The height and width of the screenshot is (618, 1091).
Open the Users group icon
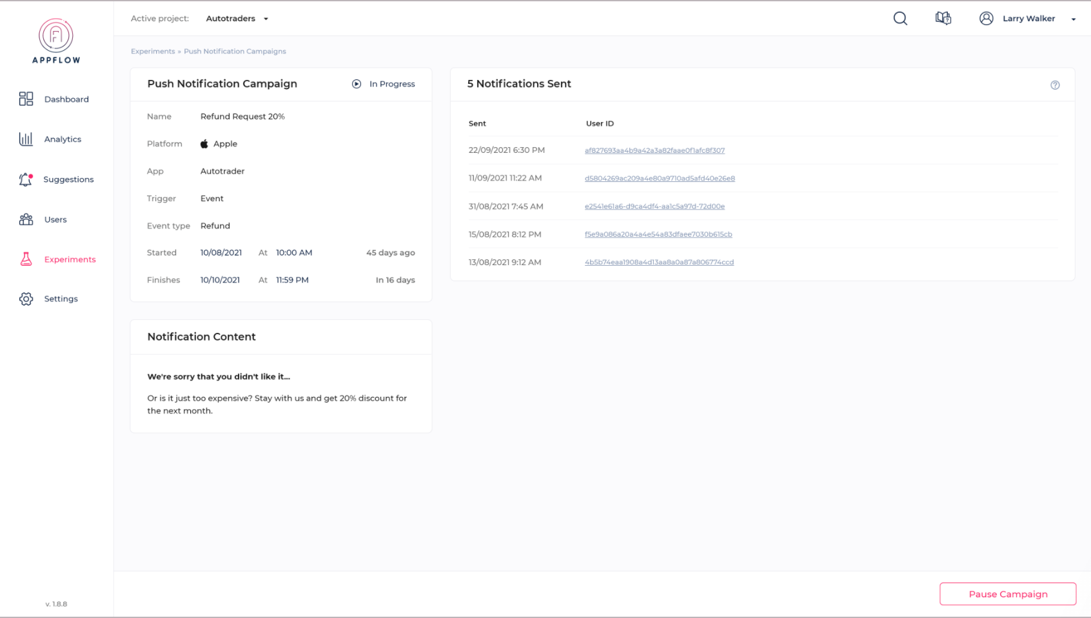tap(26, 219)
